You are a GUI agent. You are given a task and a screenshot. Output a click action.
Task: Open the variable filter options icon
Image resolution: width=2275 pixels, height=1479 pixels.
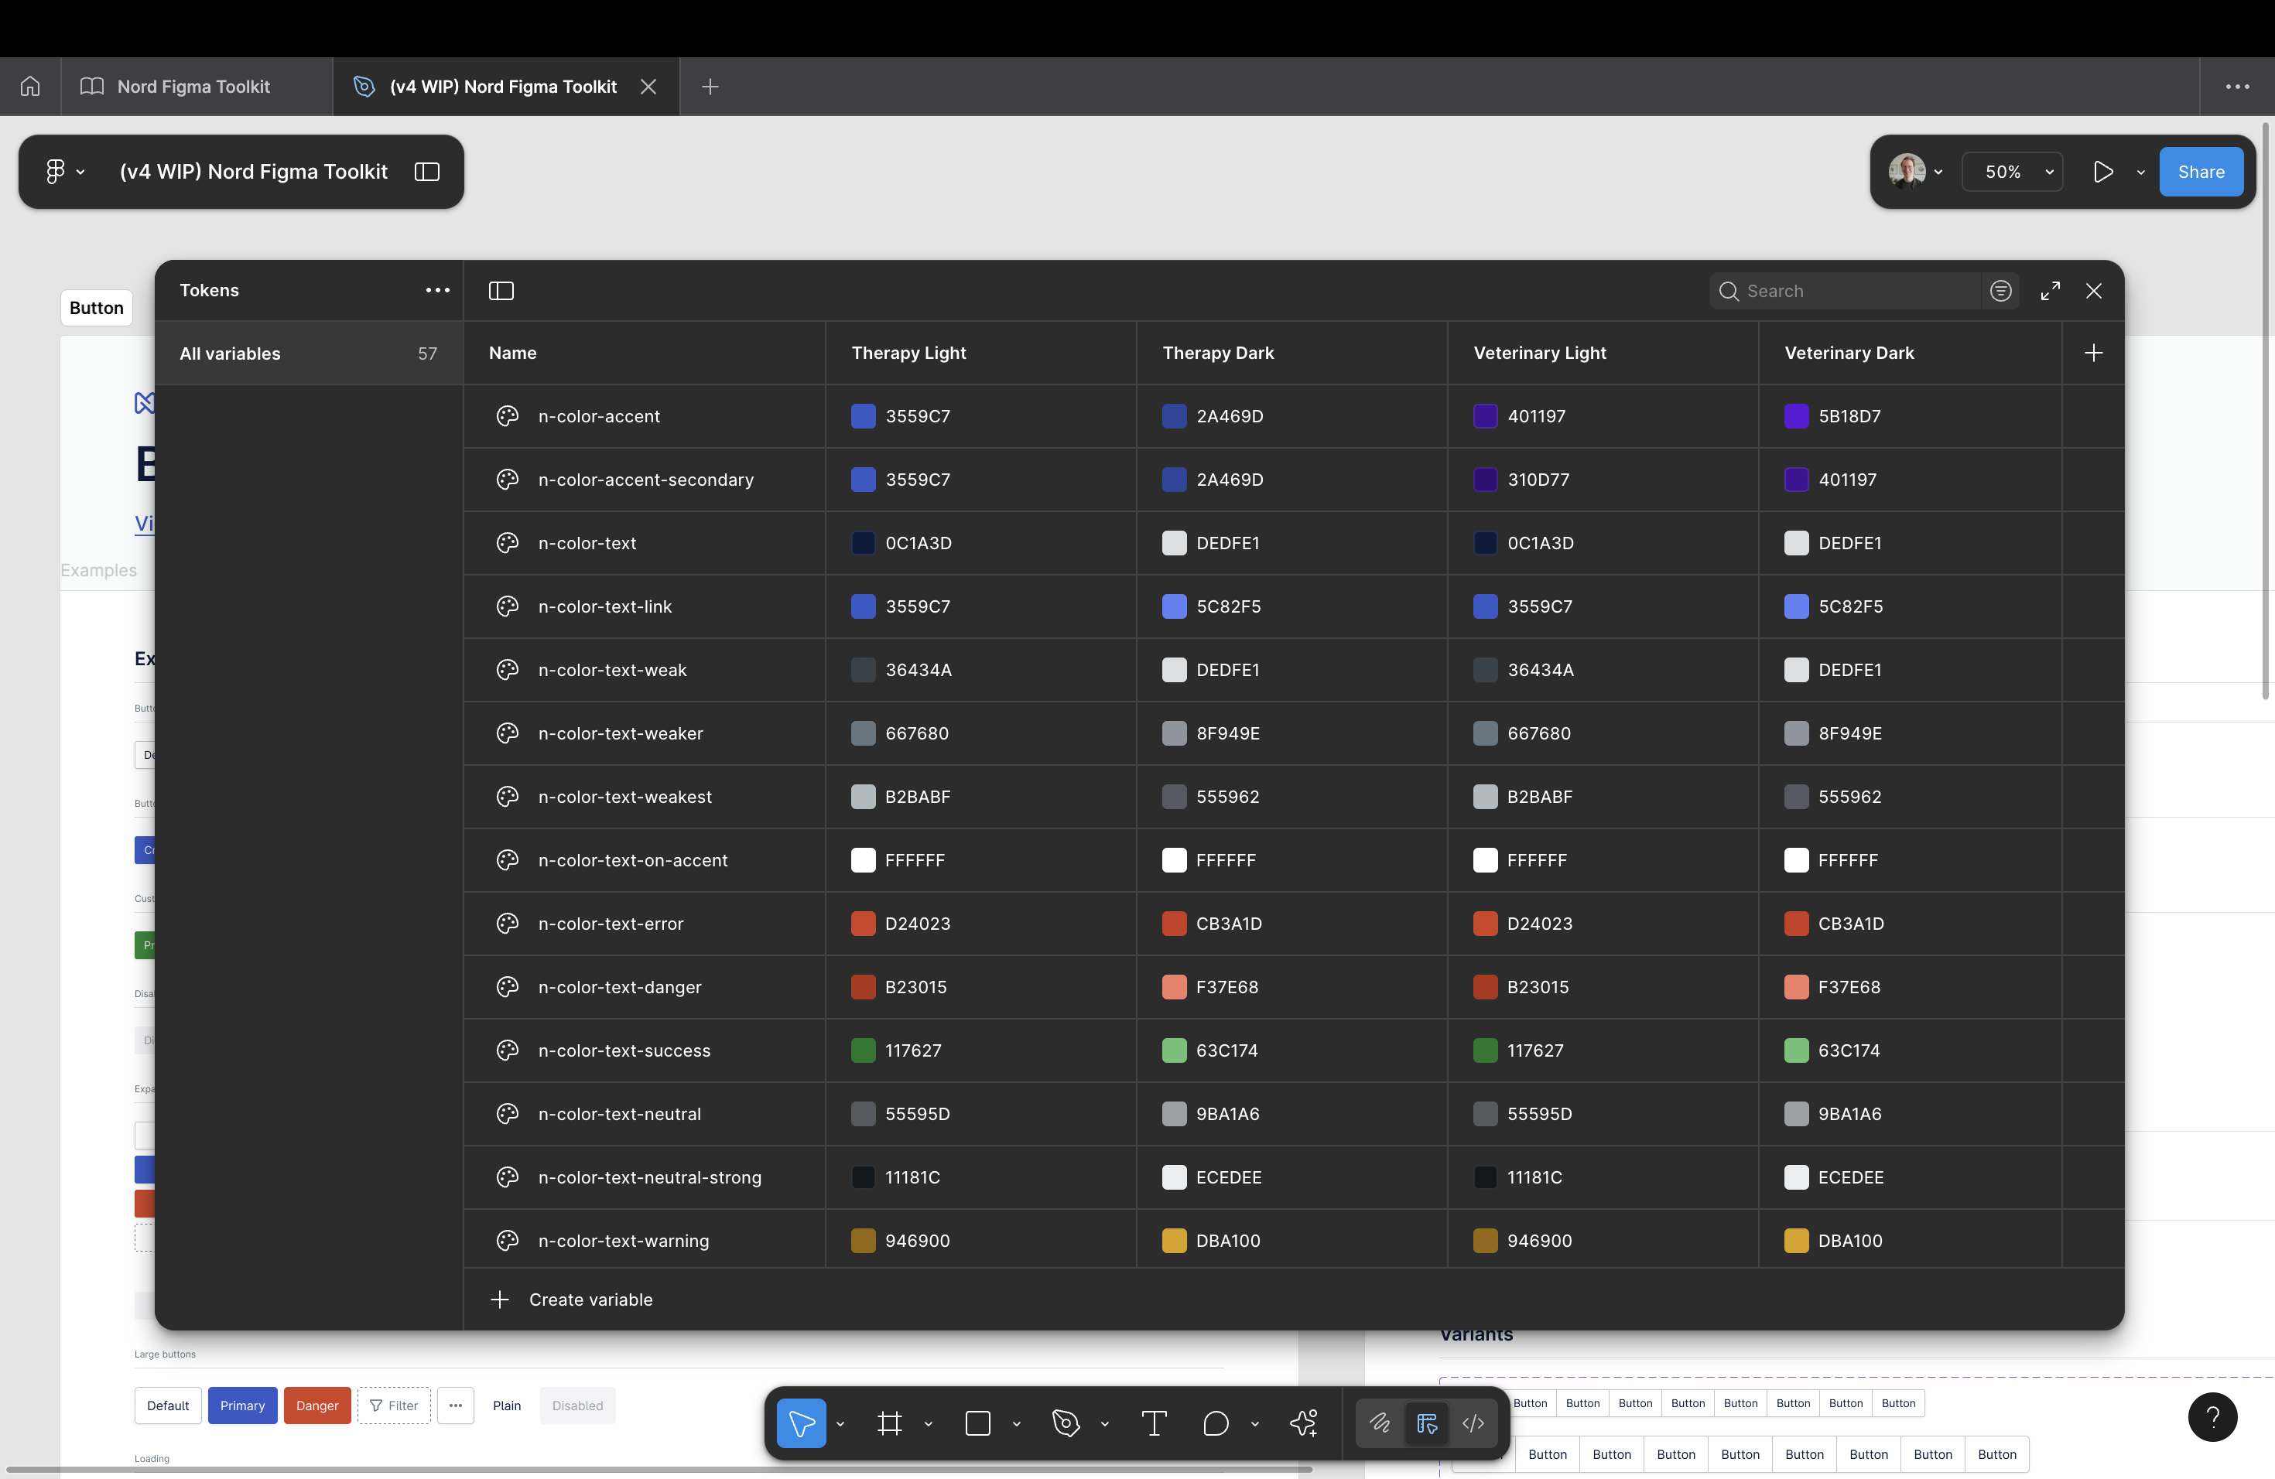pos(2000,290)
